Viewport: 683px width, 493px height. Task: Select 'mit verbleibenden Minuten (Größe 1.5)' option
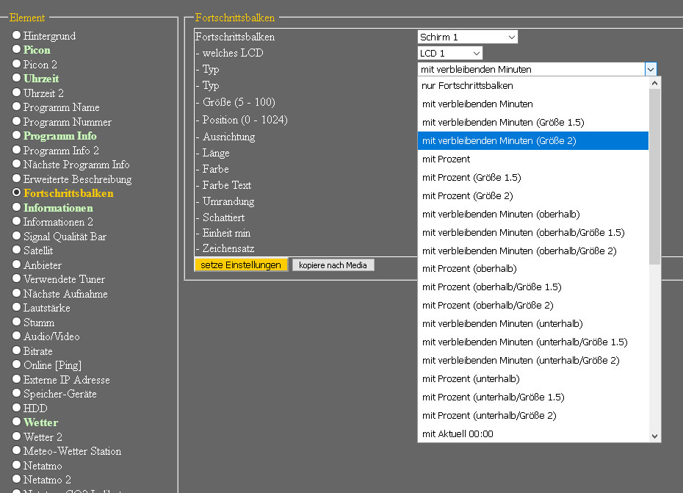(533, 123)
